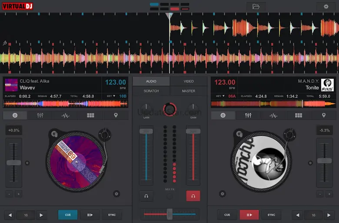Click left deck play/pause button
339x223 pixels.
coord(90,215)
